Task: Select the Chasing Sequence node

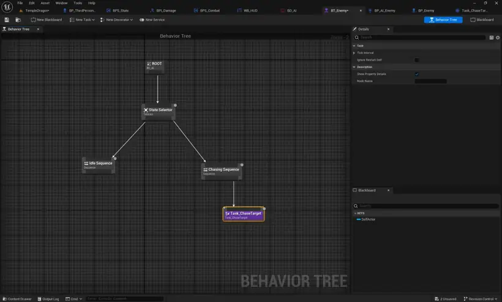Action: pos(222,171)
